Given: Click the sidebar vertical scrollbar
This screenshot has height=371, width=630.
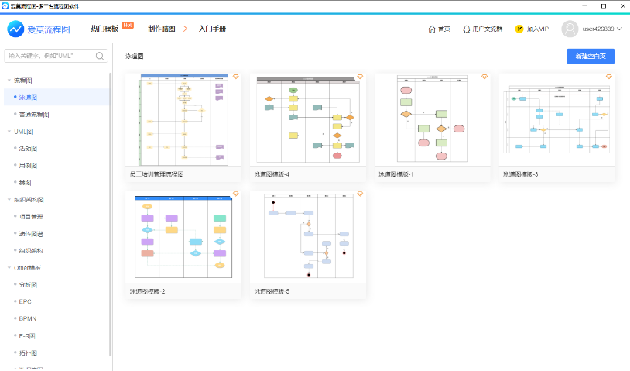Looking at the screenshot, I should tap(110, 215).
